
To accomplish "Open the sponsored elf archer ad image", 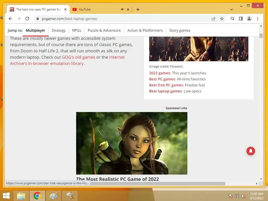I will (x=132, y=143).
